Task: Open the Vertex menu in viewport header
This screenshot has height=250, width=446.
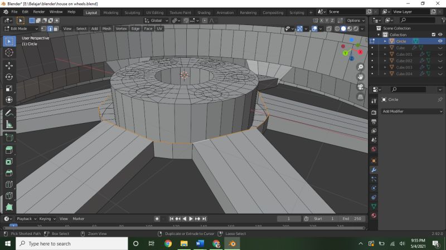Action: click(x=121, y=29)
